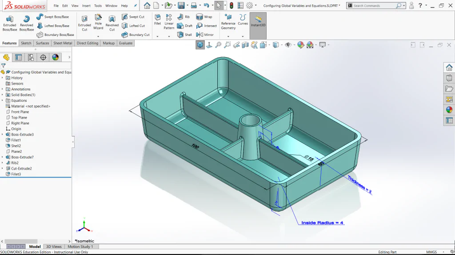Screen dimensions: 455x255
Task: Open the Insert menu
Action: point(86,6)
